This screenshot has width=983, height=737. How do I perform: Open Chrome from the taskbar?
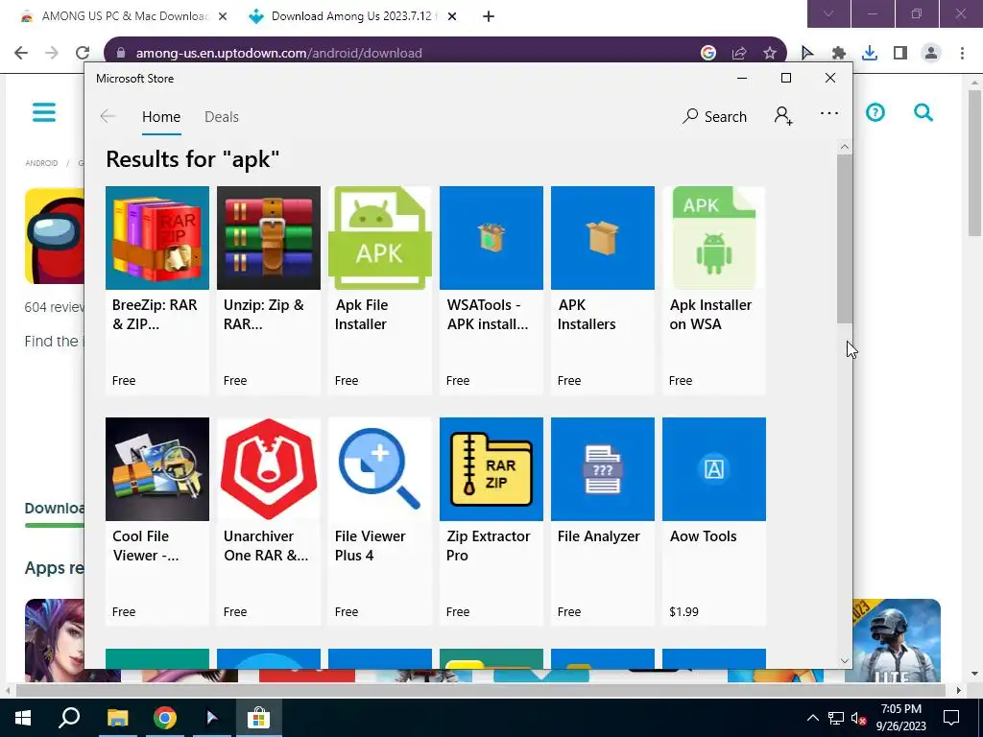point(165,718)
